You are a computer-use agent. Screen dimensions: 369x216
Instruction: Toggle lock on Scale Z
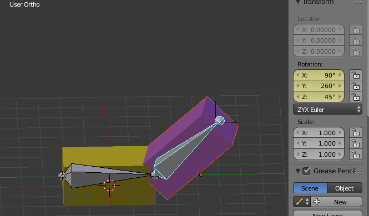coord(355,155)
